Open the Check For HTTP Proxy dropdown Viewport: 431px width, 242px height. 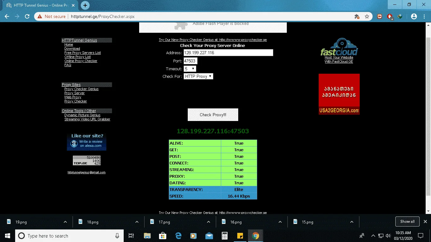coord(198,76)
